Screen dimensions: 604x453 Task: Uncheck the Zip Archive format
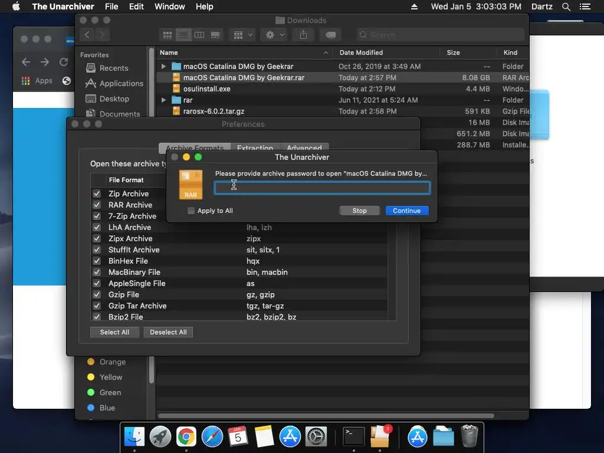pyautogui.click(x=97, y=193)
